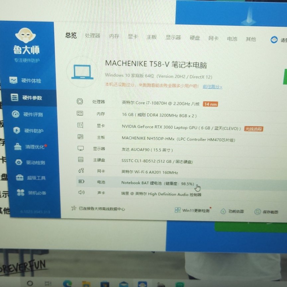
Task: Switch to the 总览 tab
Action: [x=71, y=35]
